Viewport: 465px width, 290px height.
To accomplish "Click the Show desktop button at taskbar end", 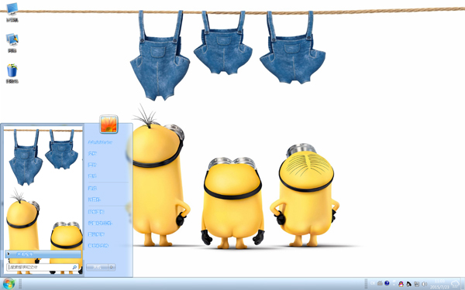I will pos(463,284).
